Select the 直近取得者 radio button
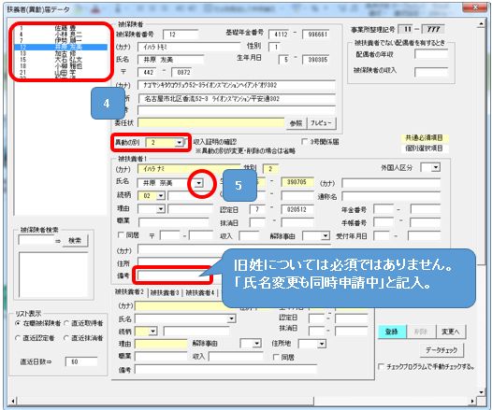Viewport: 492px width, 410px height. click(x=66, y=323)
